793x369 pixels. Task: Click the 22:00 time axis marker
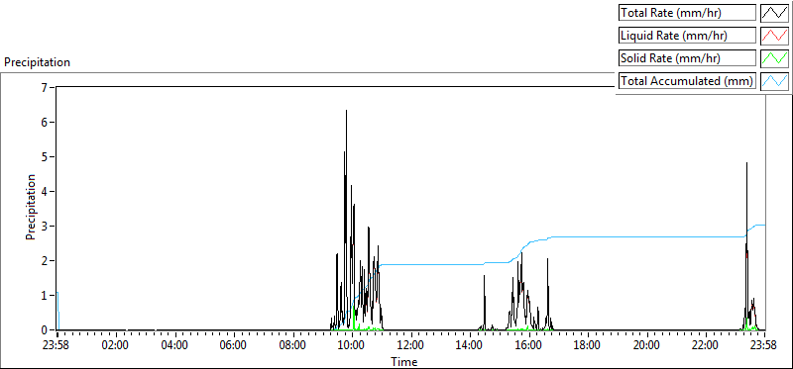[x=706, y=346]
